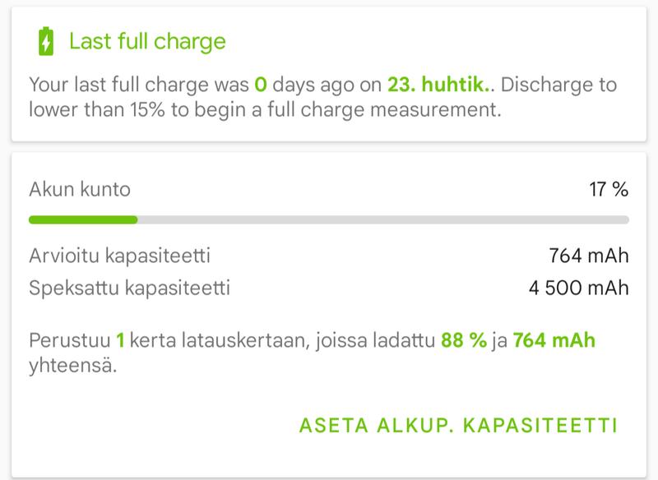Click the green "0" days value

pos(261,85)
